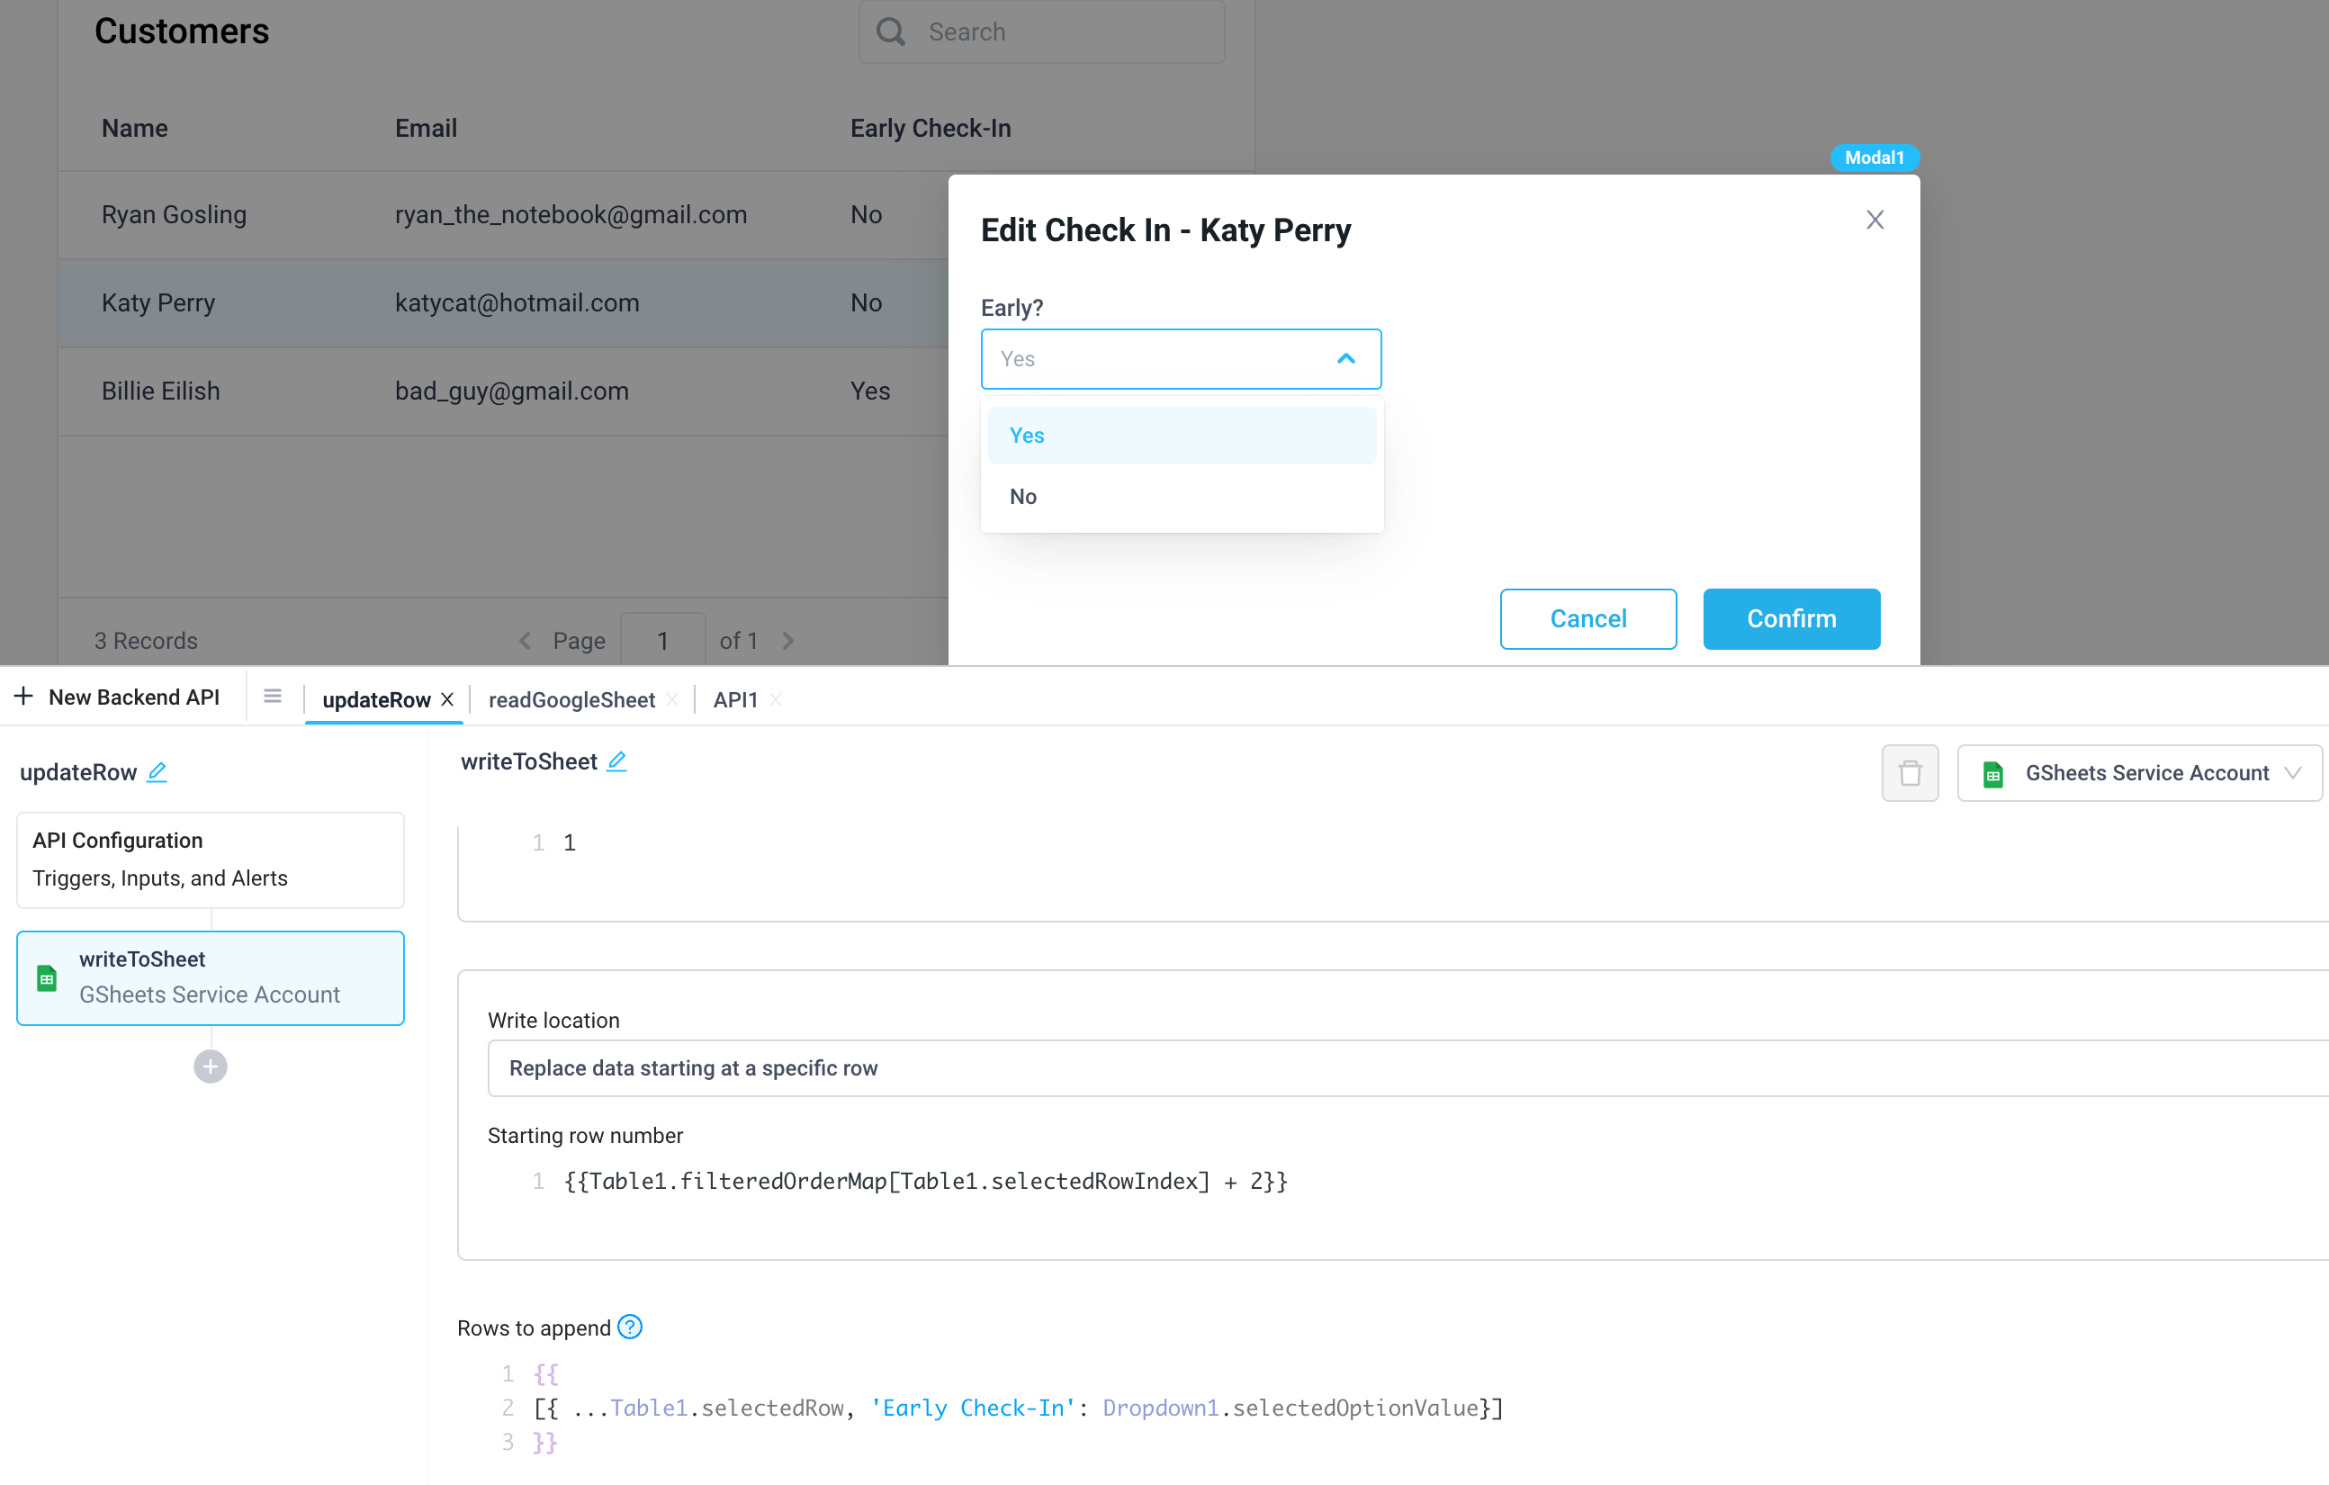Switch to the readGoogleSheet tab
2329x1485 pixels.
571,699
